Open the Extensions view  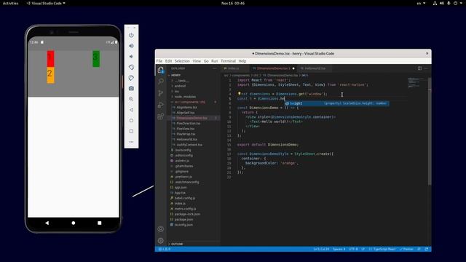(x=161, y=116)
